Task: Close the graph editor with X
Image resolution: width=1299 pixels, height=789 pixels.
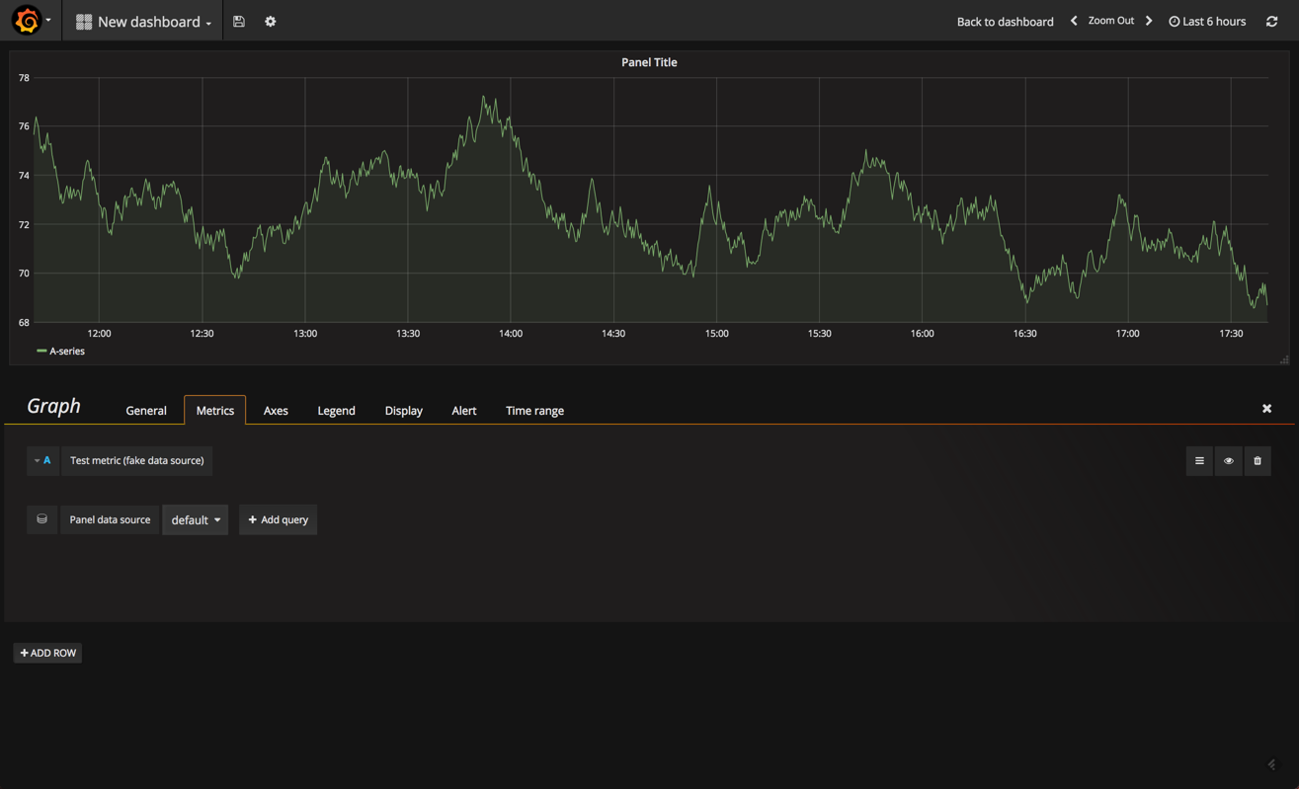Action: [1266, 409]
